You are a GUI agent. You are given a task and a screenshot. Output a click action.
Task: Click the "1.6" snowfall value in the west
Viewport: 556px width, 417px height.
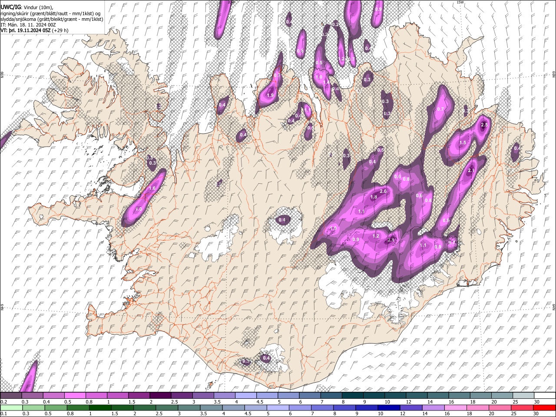(152, 189)
